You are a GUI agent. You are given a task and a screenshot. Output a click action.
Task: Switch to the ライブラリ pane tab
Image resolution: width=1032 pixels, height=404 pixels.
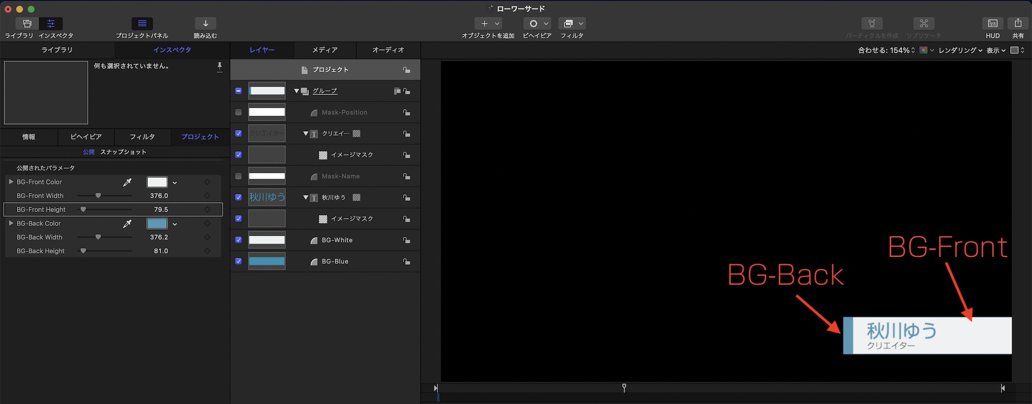pos(57,50)
